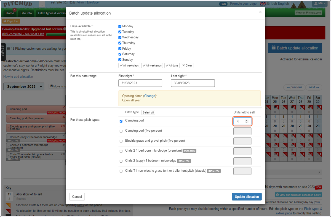The width and height of the screenshot is (331, 217).
Task: Click background Batch update allocation button
Action: point(295,48)
